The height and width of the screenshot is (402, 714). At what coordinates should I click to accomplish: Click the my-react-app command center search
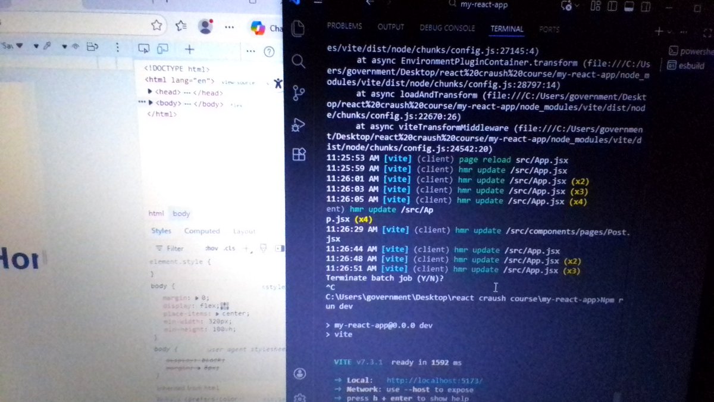(x=478, y=4)
